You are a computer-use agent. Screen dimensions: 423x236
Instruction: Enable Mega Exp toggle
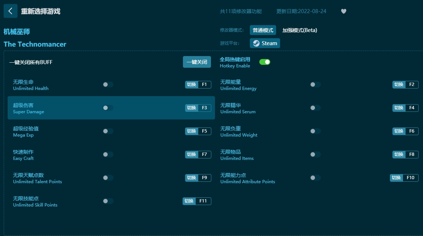coord(108,131)
